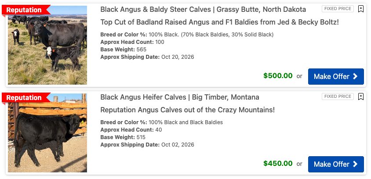
Task: Open the heifer calf corral photo
Action: click(47, 136)
